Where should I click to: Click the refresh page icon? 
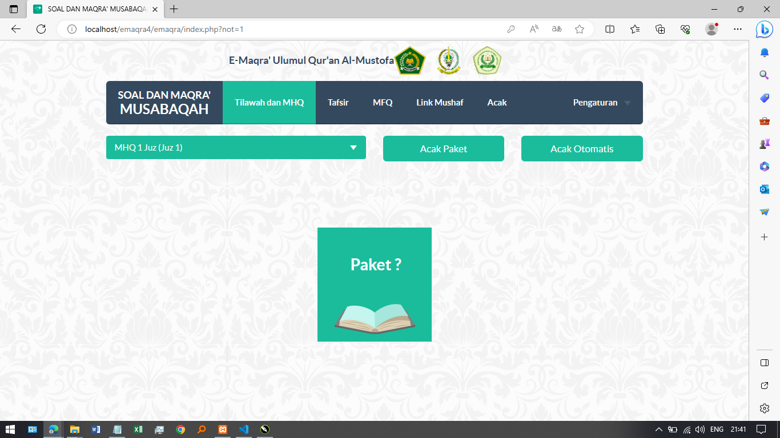pyautogui.click(x=41, y=29)
